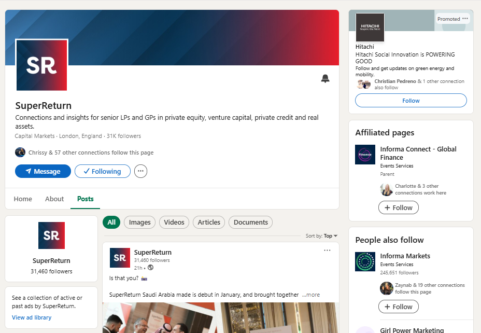
Task: Click the post's left image thumbnail
Action: coord(158,317)
